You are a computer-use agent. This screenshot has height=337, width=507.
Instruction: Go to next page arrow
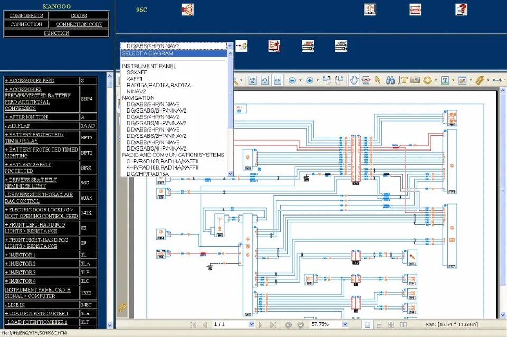[261, 325]
